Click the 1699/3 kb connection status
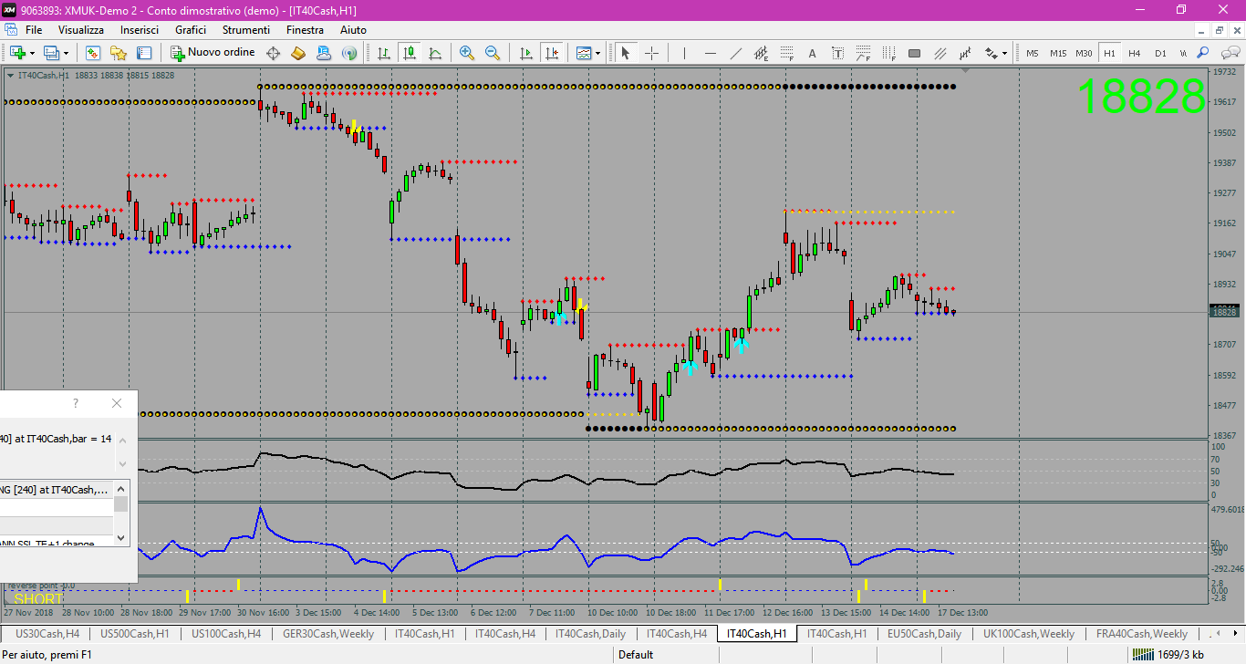 coord(1168,654)
